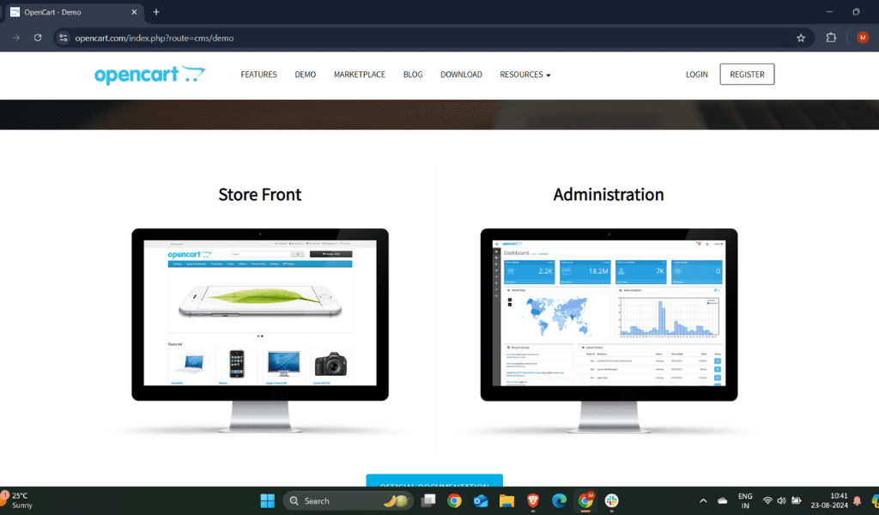Open Slack from the taskbar
879x515 pixels.
click(611, 500)
